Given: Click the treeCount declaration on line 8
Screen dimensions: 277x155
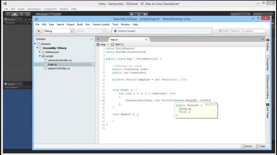Looking at the screenshot, I should coord(138,73).
